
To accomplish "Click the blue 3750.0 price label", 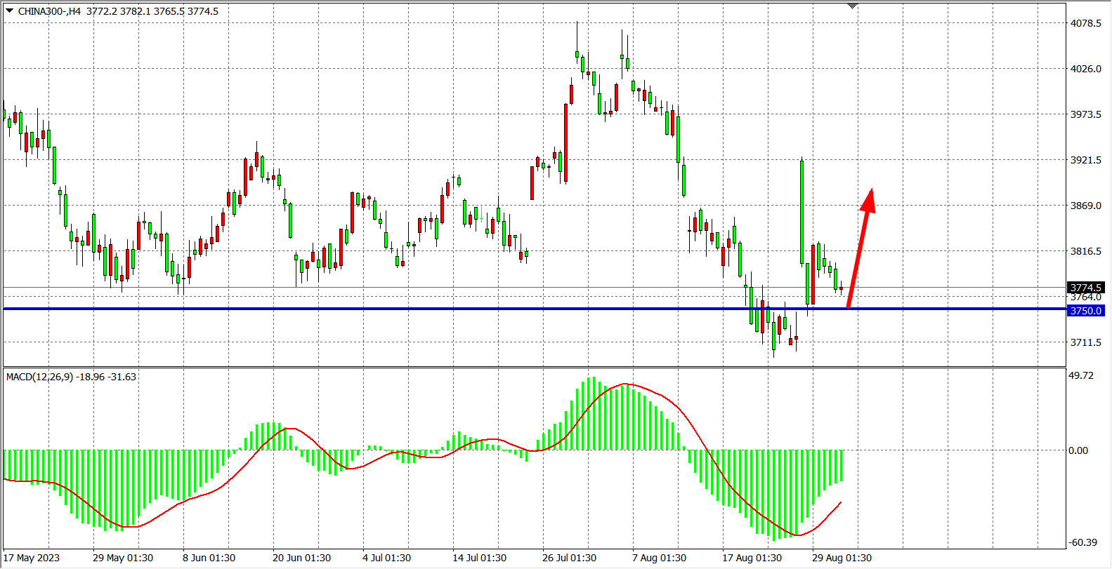I will click(x=1085, y=311).
